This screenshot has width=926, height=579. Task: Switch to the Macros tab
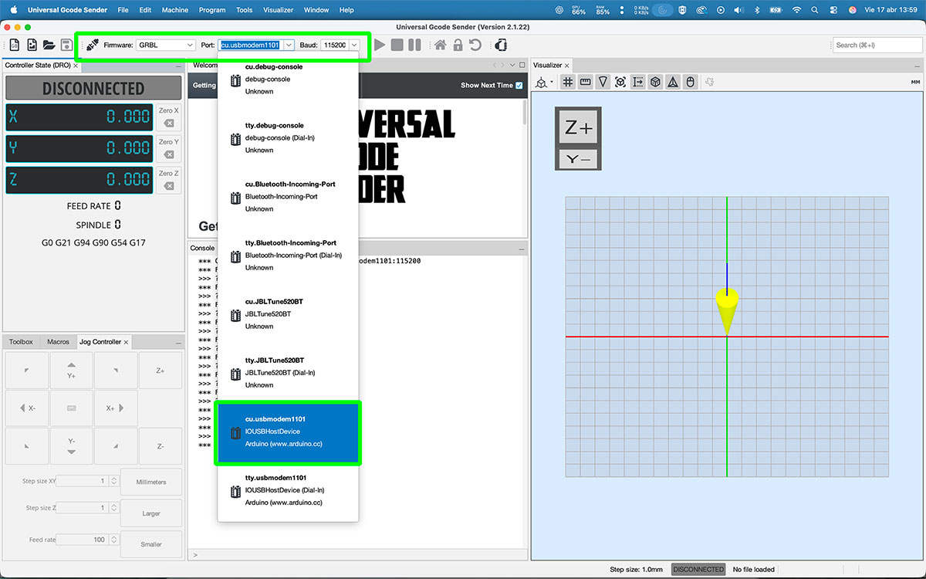tap(58, 341)
